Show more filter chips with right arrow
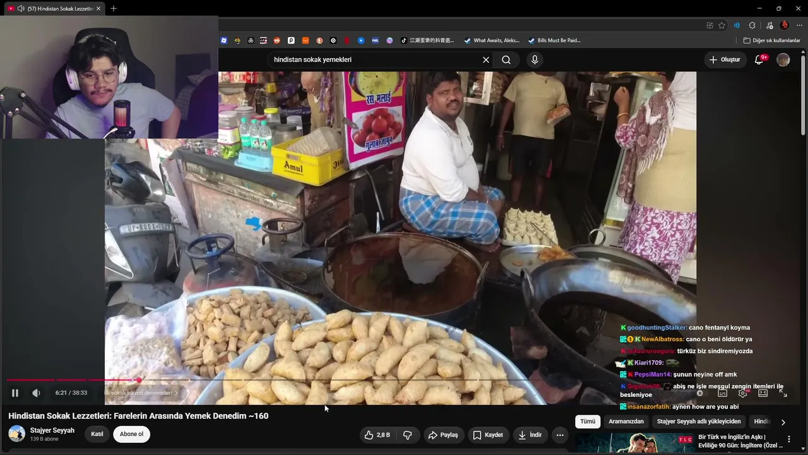 [783, 422]
